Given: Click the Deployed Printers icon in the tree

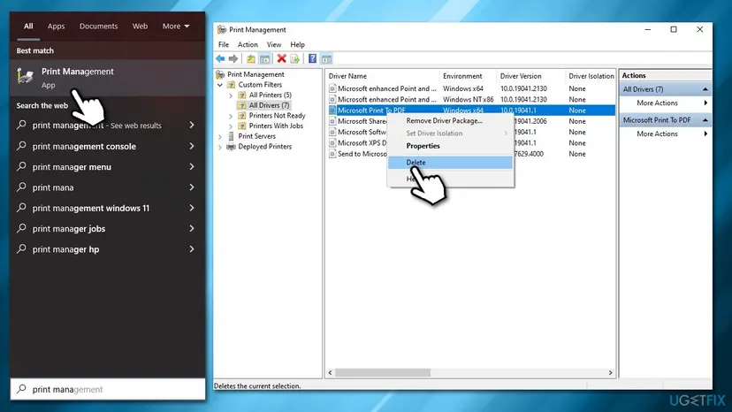Looking at the screenshot, I should (x=231, y=147).
